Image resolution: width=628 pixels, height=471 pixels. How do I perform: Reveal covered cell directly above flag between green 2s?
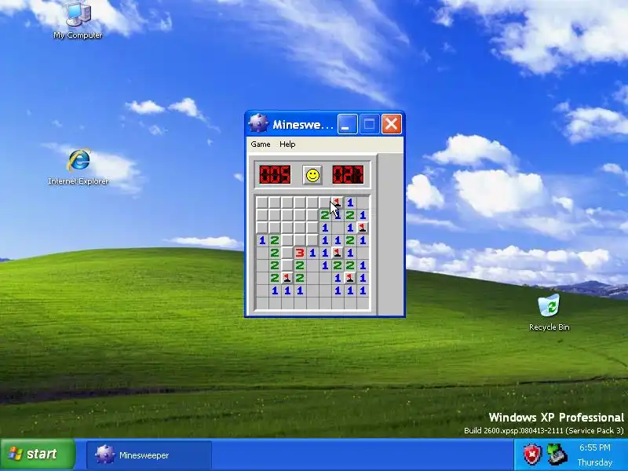point(287,265)
